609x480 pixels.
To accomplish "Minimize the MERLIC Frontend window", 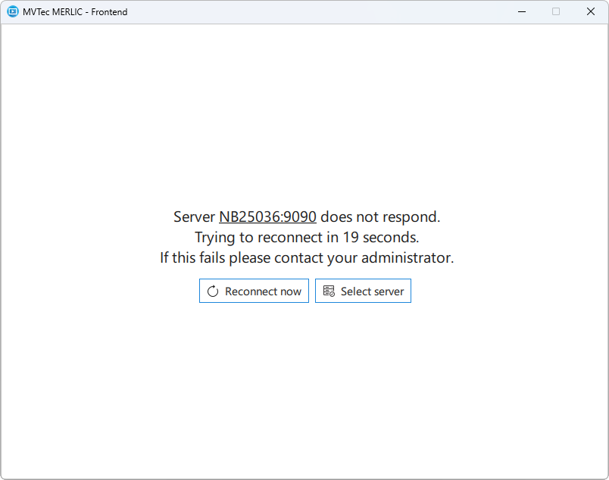I will pos(522,11).
